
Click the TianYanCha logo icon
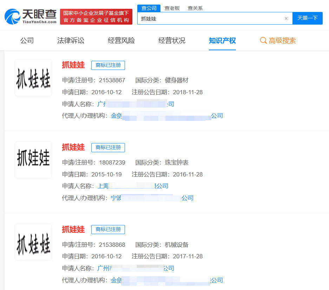(x=12, y=15)
